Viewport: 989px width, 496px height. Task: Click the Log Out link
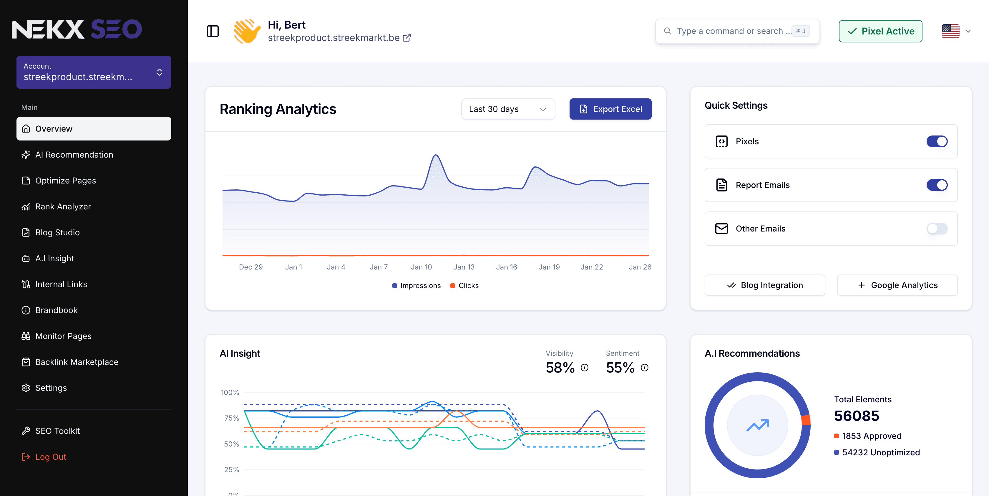coord(50,457)
